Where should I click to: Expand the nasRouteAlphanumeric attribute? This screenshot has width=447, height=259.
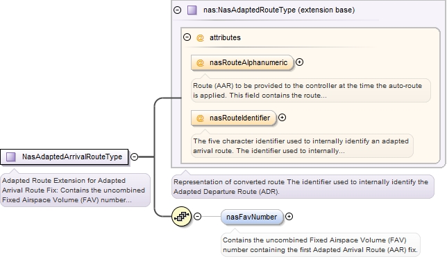[299, 62]
